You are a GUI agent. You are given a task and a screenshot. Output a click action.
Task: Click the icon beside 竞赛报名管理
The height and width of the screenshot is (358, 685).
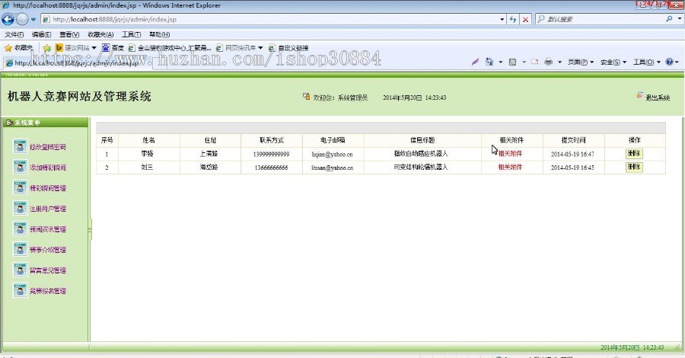20,290
